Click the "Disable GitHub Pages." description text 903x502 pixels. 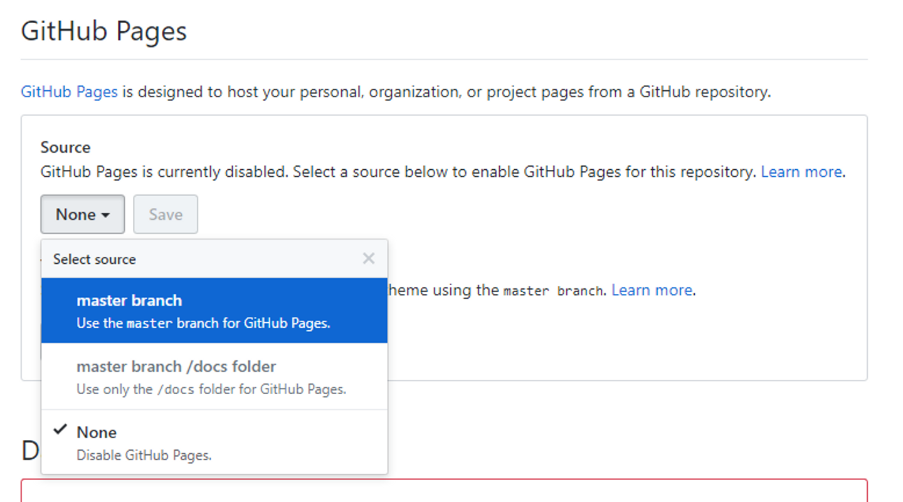pyautogui.click(x=144, y=456)
